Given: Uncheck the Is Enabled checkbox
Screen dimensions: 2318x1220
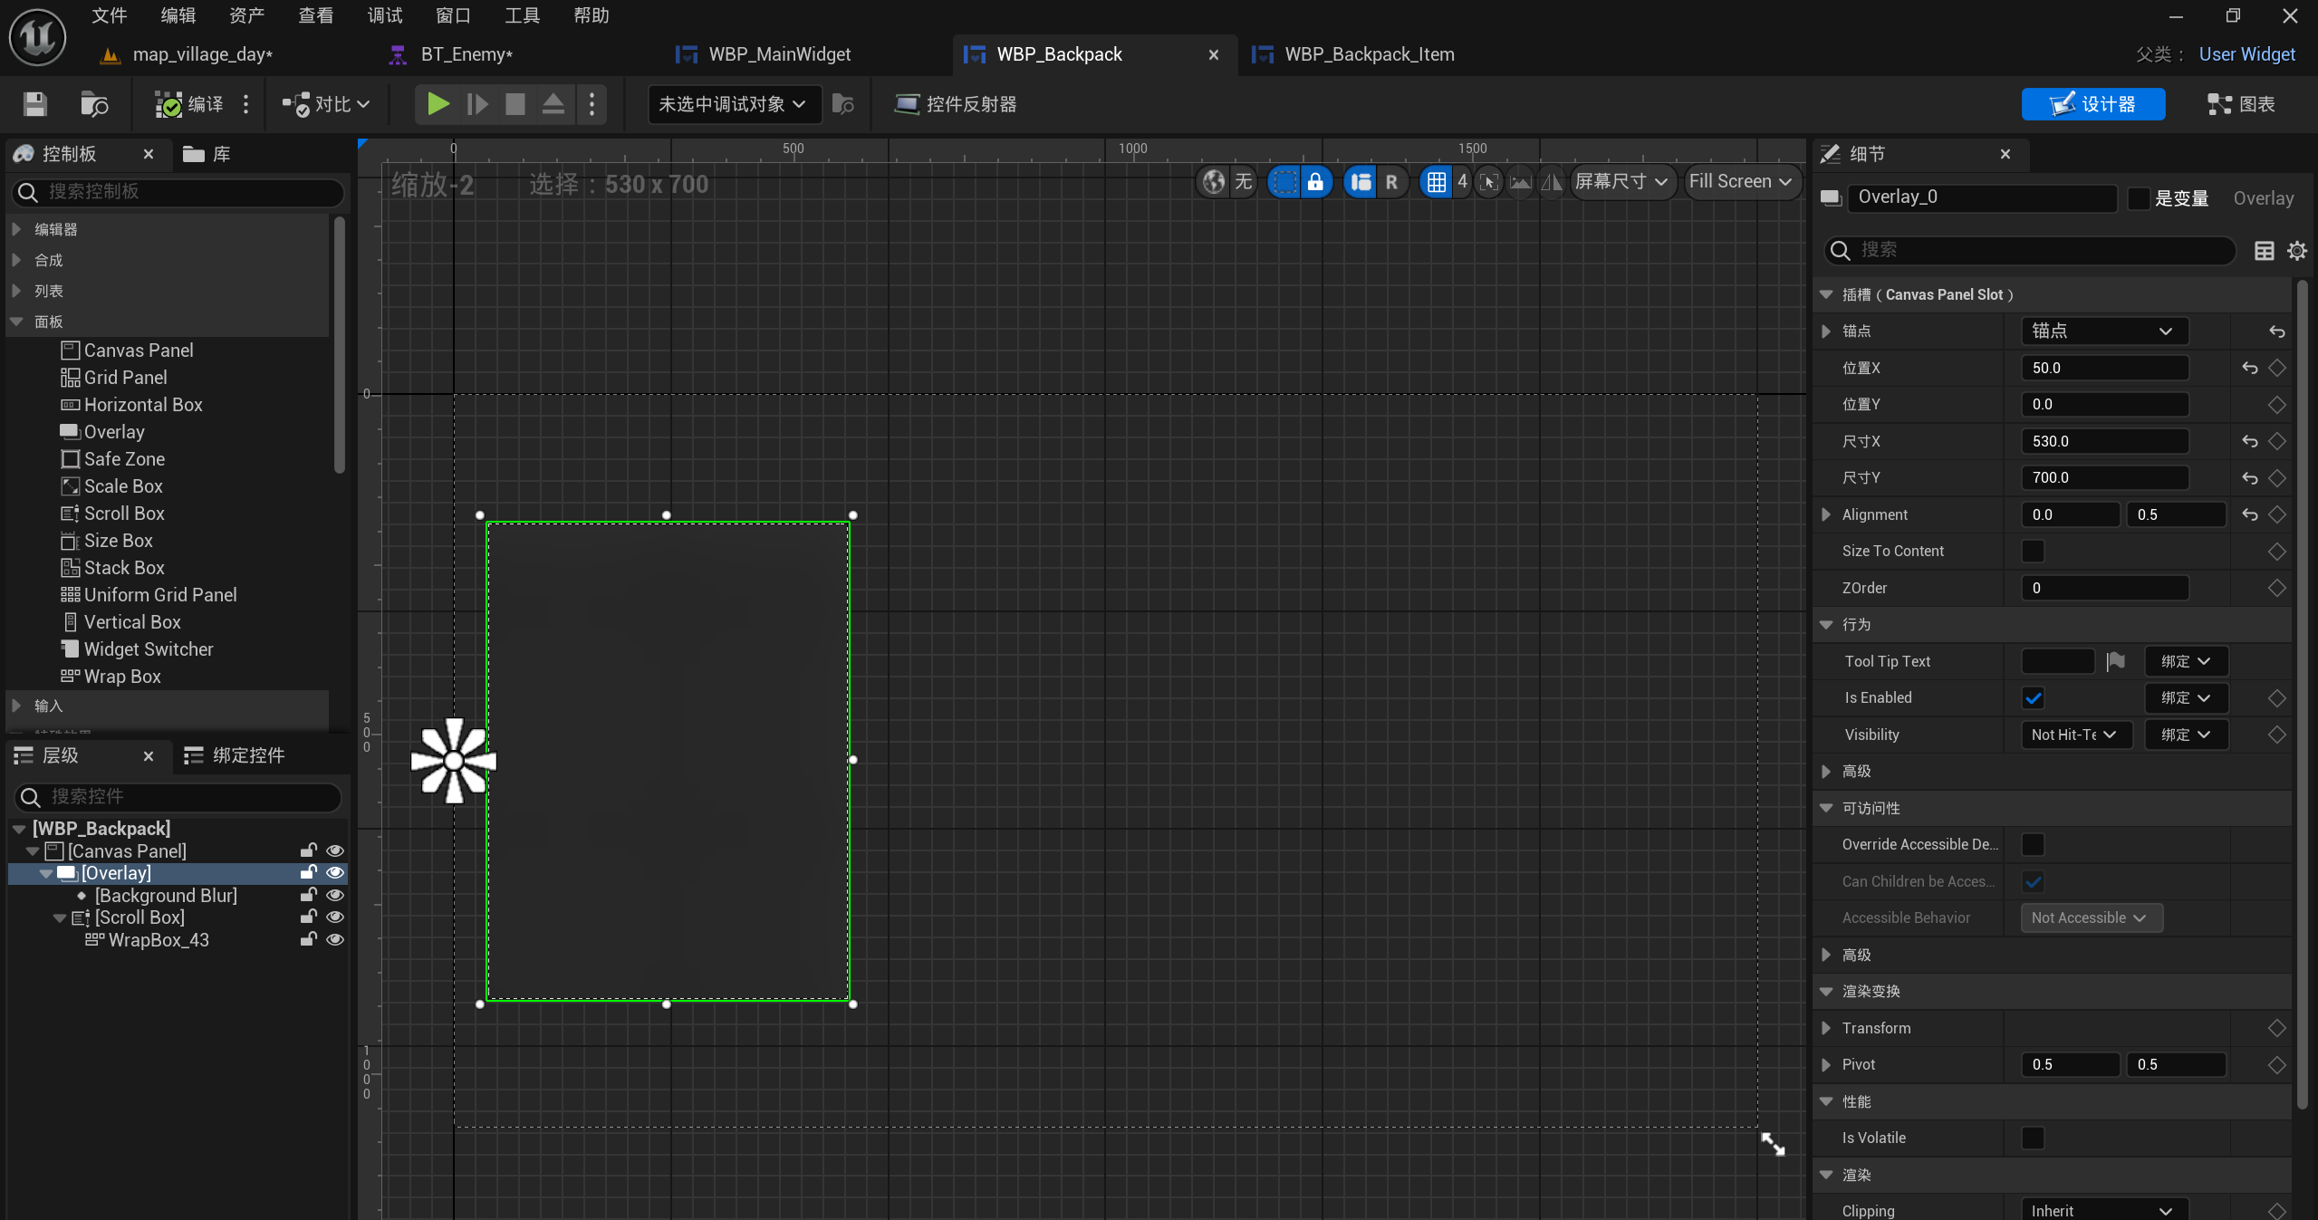Looking at the screenshot, I should tap(2033, 698).
